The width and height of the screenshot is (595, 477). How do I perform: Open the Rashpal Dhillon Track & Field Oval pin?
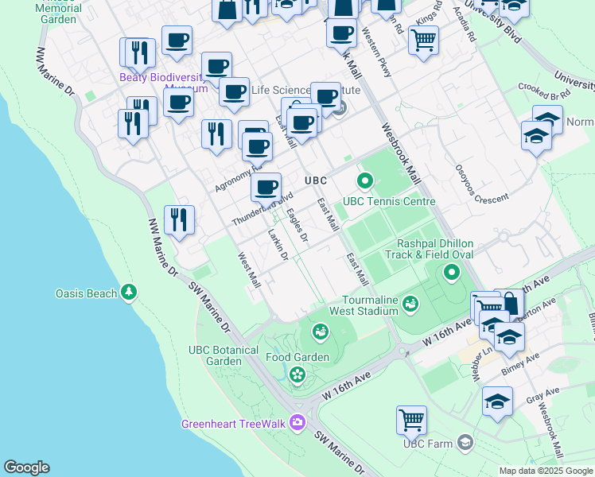click(452, 273)
